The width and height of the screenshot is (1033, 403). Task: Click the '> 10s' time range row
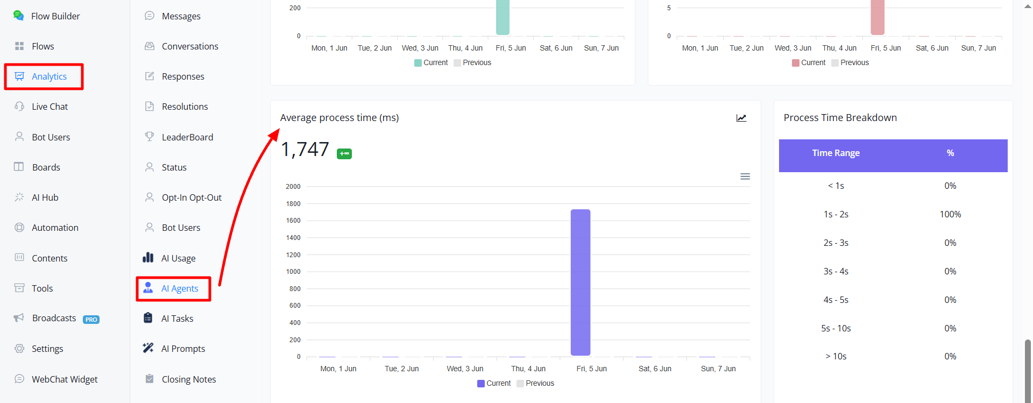[x=893, y=356]
